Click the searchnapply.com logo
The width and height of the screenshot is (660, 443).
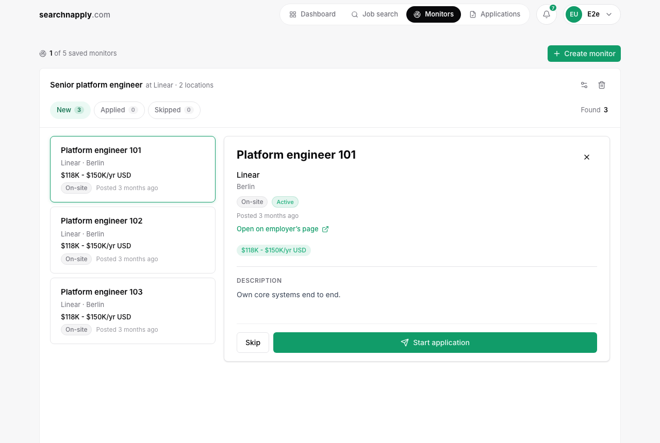click(75, 14)
